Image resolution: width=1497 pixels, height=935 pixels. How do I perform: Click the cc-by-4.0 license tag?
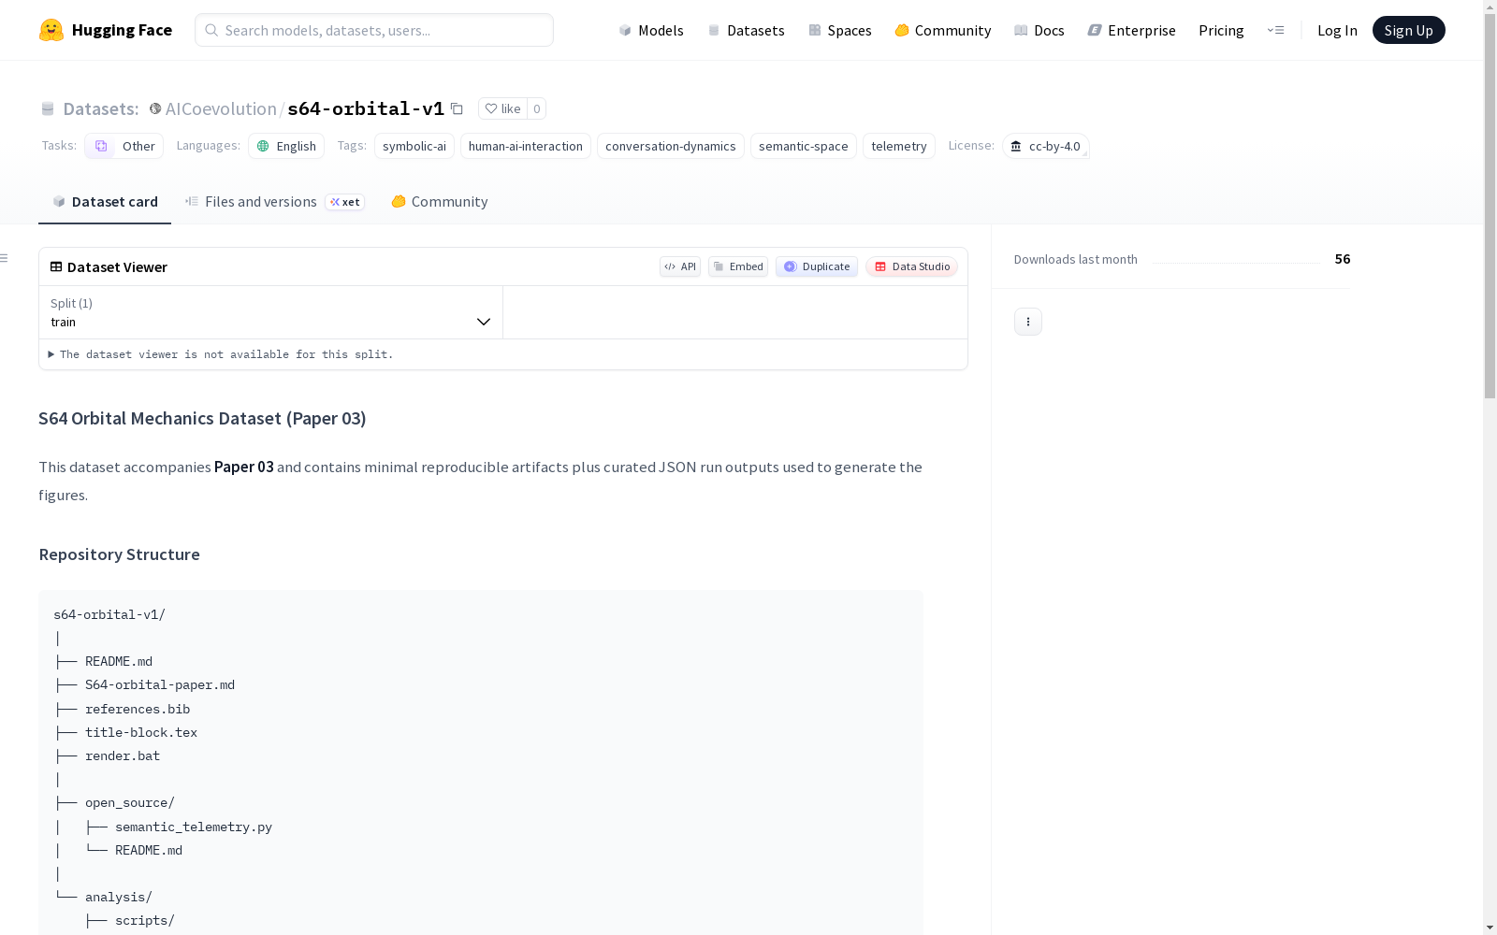tap(1046, 146)
